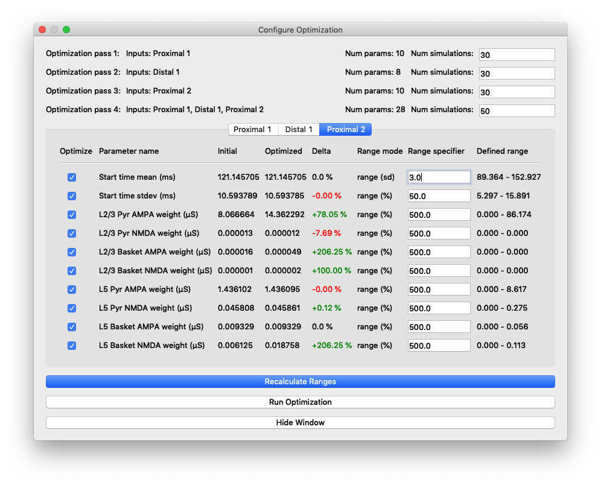The height and width of the screenshot is (485, 601).
Task: Toggle L2/3 Basket NMDA weight checkbox
Action: point(72,271)
